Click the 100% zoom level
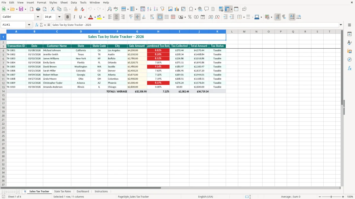Screen dimensions: 355x199 [x=350, y=197]
